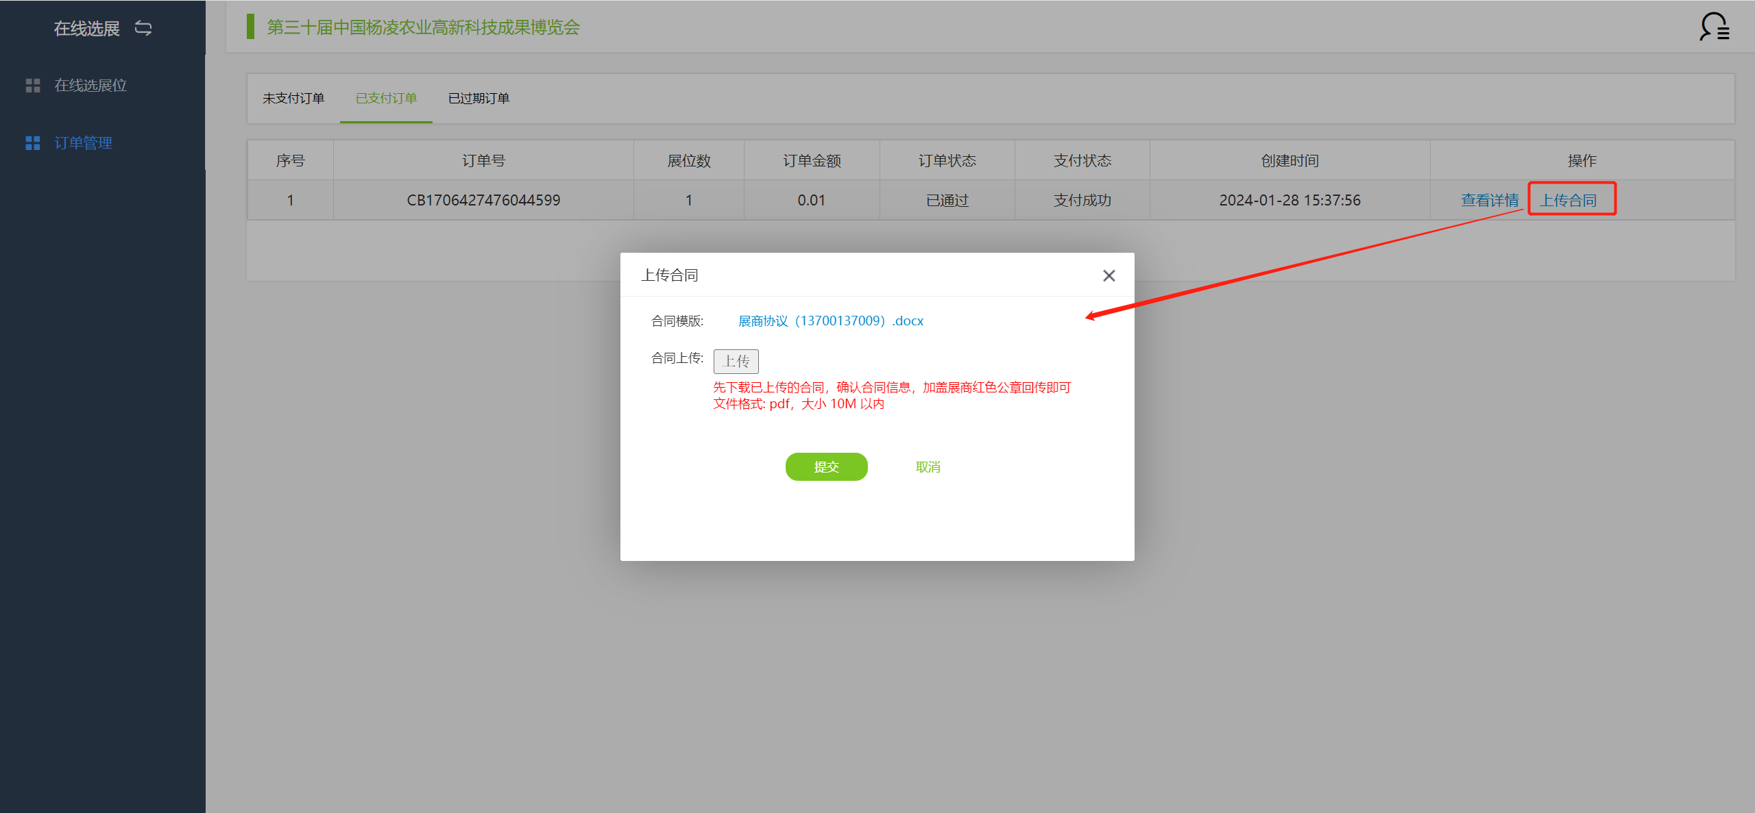Viewport: 1755px width, 813px height.
Task: Click the 订单金额 column header
Action: click(x=812, y=160)
